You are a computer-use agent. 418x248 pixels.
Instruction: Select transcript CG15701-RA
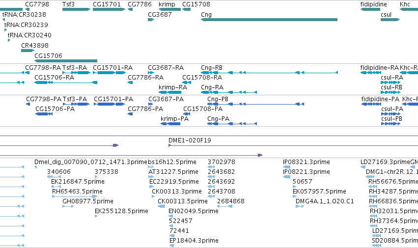(x=110, y=73)
